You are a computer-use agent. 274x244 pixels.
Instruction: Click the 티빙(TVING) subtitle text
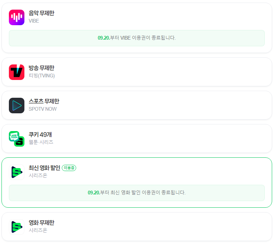coord(42,76)
